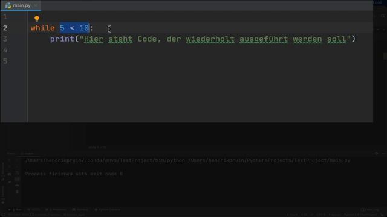Click the selected '5 < 10' condition
Viewport: 387px width, 217px height.
point(74,28)
